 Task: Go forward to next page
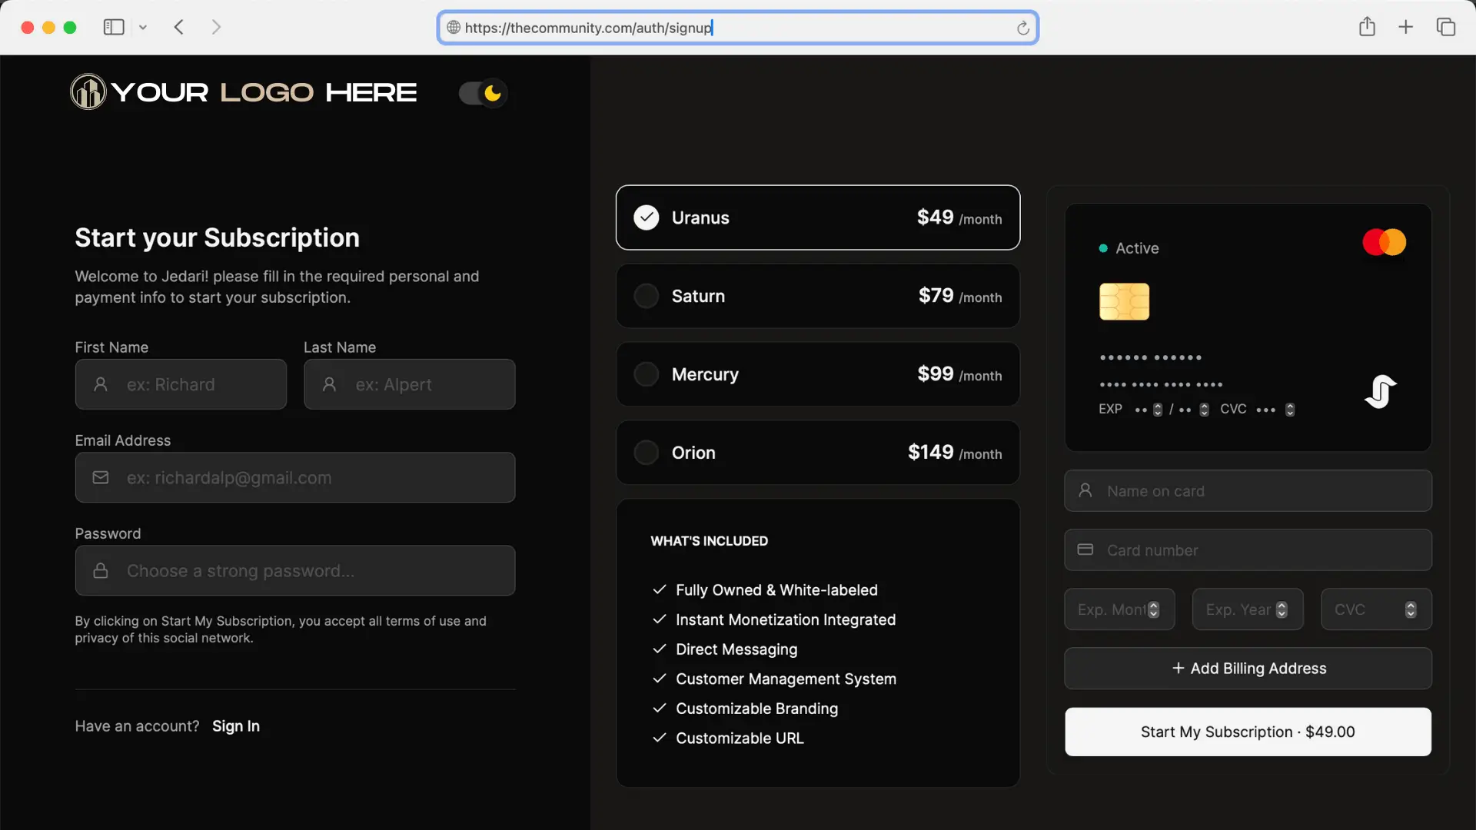pyautogui.click(x=216, y=28)
